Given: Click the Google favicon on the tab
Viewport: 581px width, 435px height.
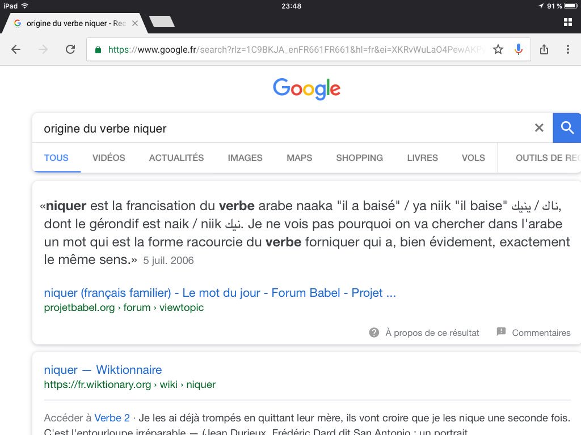Looking at the screenshot, I should [18, 23].
